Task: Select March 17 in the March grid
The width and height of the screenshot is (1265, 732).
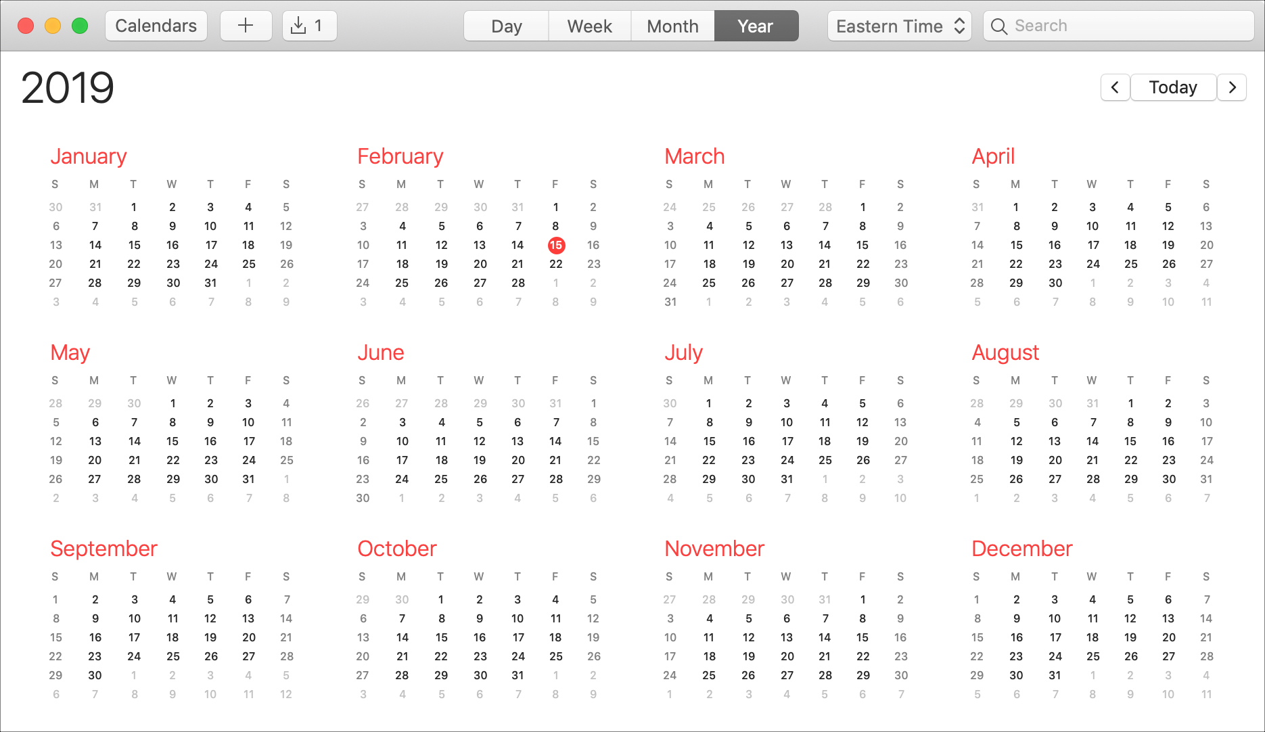Action: pos(670,264)
